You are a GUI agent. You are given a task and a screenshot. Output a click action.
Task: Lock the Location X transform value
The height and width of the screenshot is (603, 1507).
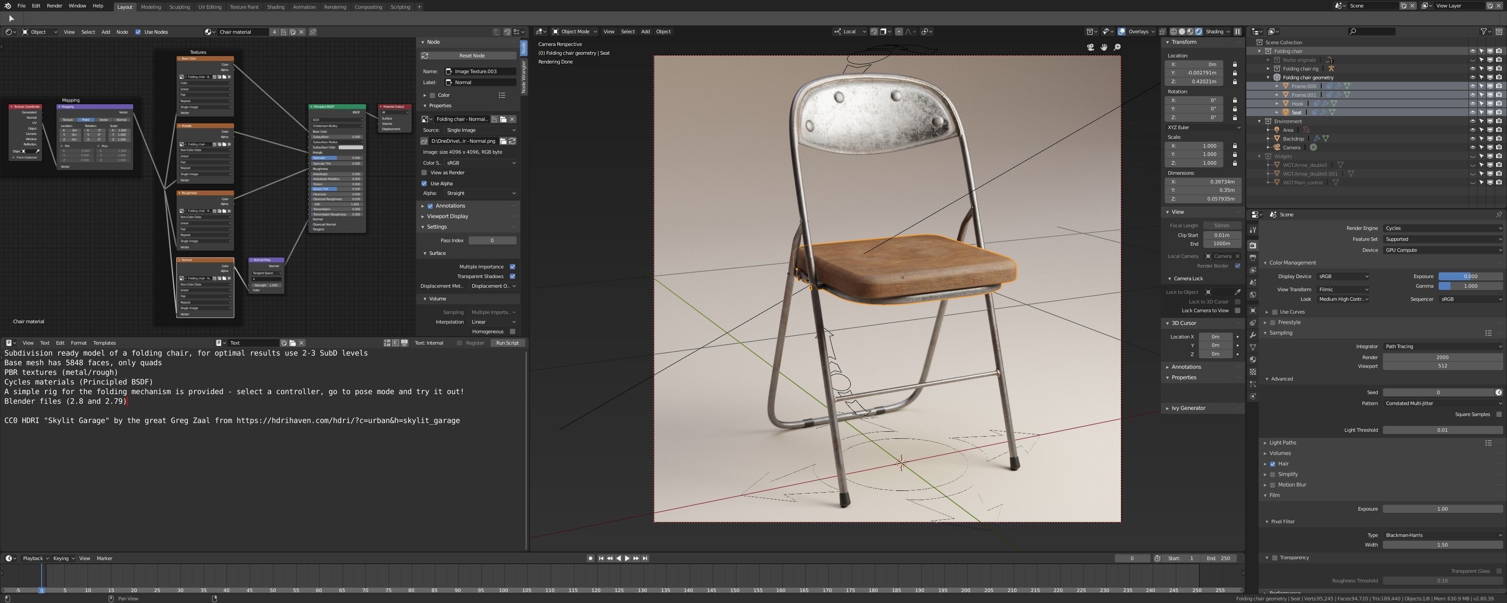1235,64
